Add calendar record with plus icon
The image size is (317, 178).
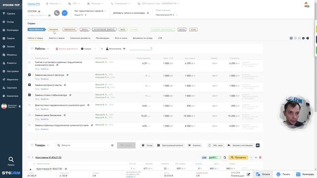[x=148, y=13]
